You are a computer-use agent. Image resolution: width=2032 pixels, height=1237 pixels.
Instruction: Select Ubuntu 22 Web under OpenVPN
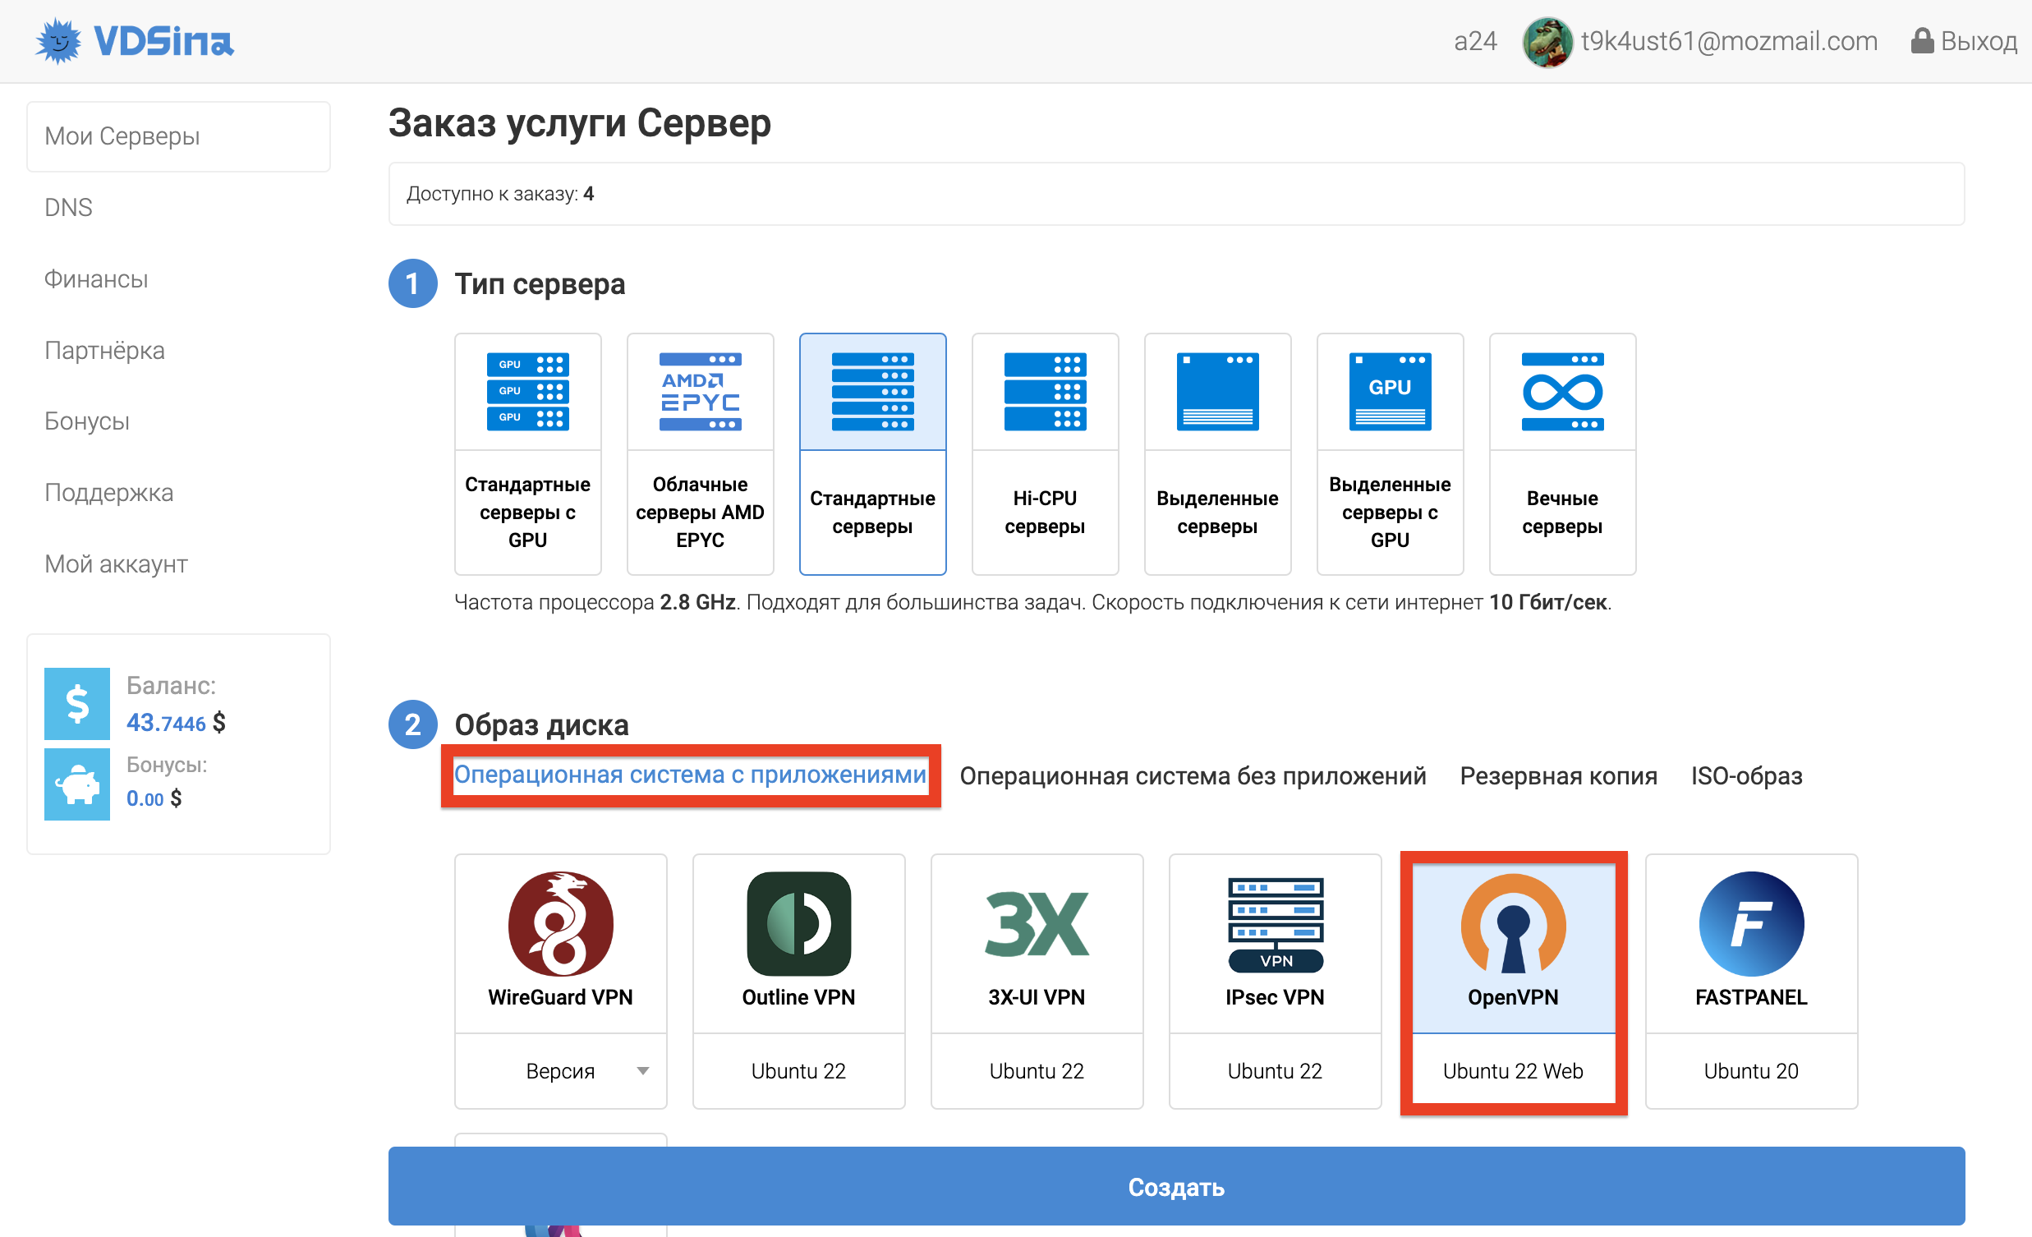tap(1513, 1070)
